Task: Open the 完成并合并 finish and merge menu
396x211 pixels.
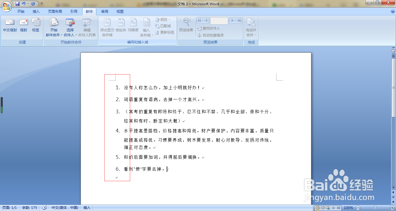Action: point(251,28)
